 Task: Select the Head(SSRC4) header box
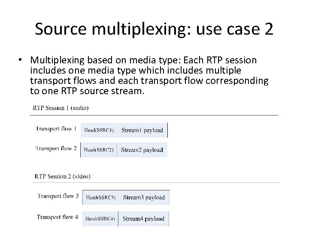point(100,219)
